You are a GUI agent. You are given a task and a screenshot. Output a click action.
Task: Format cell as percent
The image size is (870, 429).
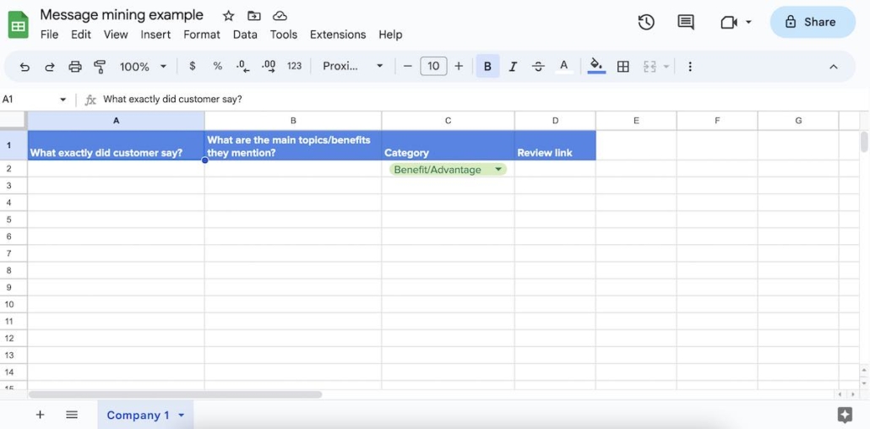(218, 66)
